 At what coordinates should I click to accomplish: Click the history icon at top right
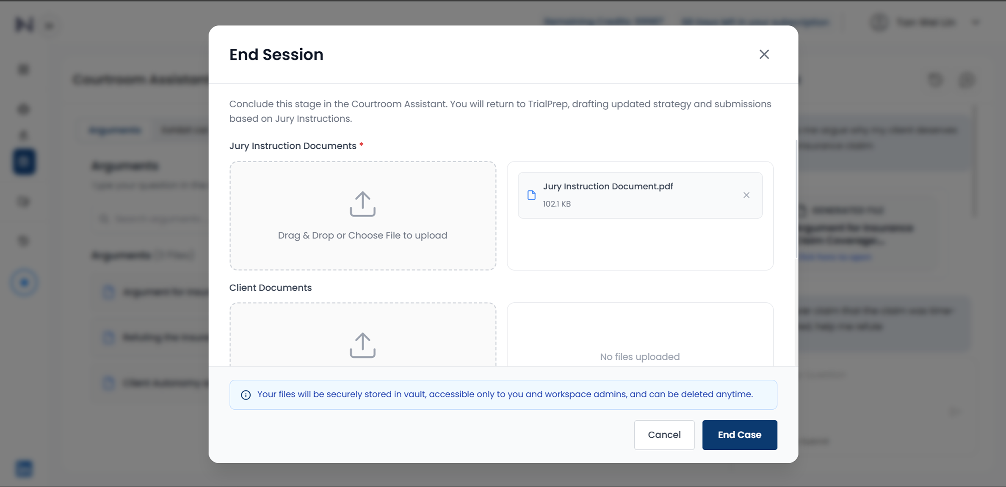(935, 79)
